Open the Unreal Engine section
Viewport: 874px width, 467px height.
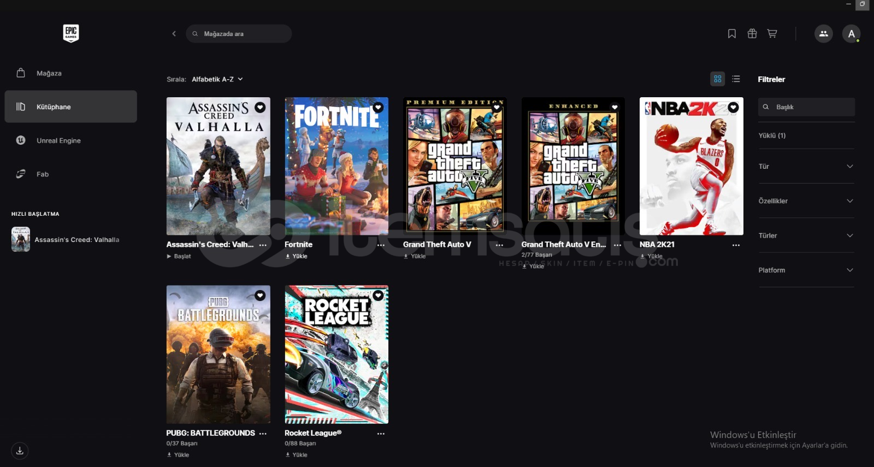71,140
